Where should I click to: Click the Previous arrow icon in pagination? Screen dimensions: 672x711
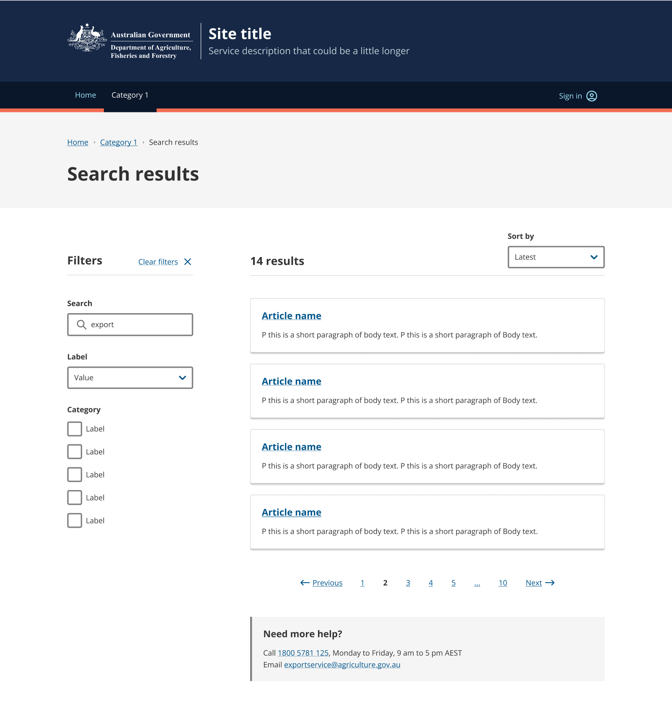[x=304, y=583]
